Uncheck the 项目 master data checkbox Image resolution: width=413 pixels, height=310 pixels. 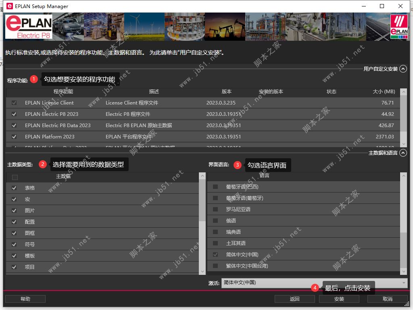14,267
